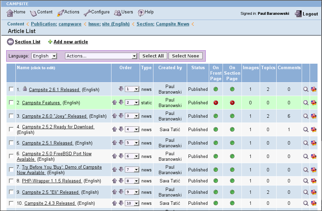Click the Logout door icon
Screen dimensions: 322x211
(298, 14)
